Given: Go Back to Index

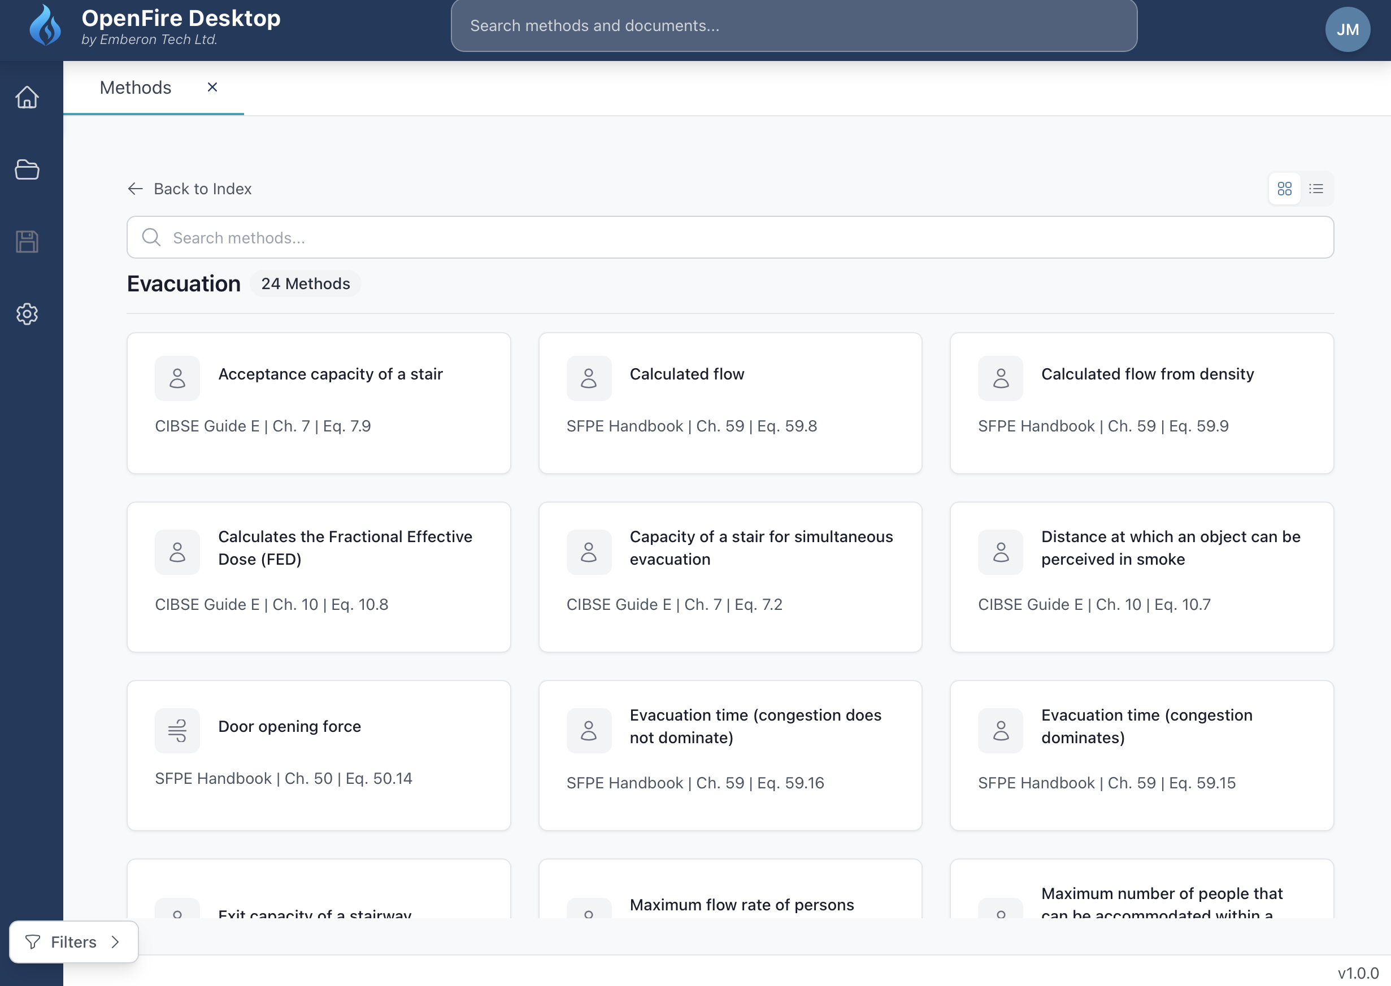Looking at the screenshot, I should pyautogui.click(x=189, y=189).
